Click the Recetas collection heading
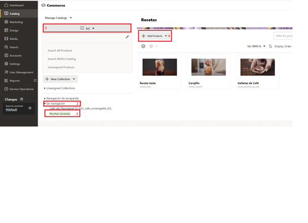 tap(149, 20)
